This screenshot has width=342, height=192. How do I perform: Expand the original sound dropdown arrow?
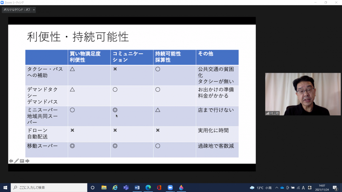tap(34, 10)
